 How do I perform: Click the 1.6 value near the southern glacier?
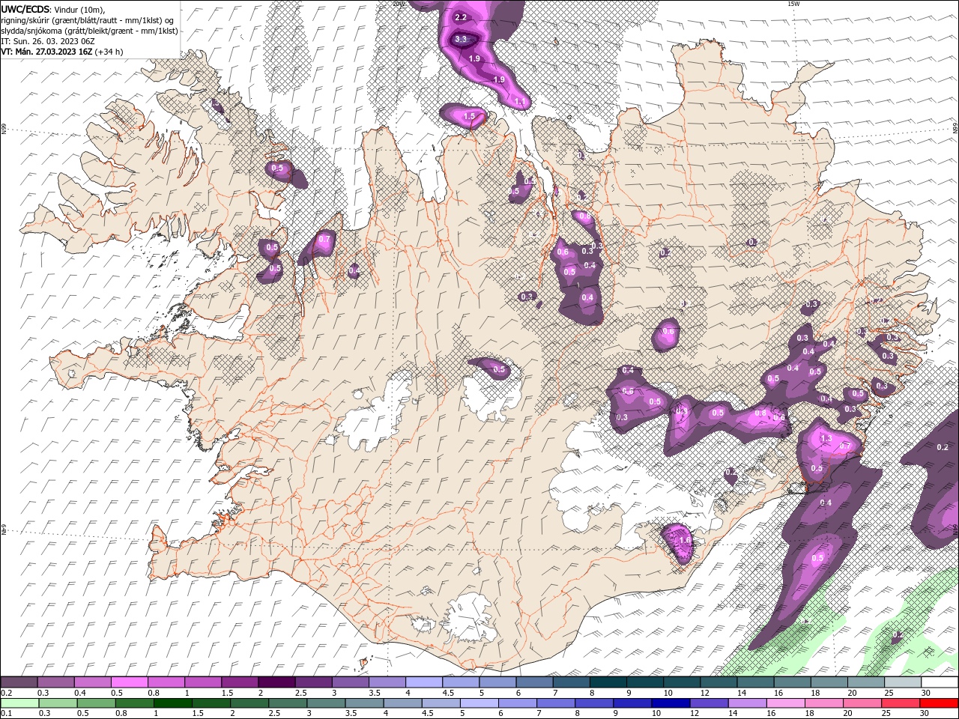point(684,540)
